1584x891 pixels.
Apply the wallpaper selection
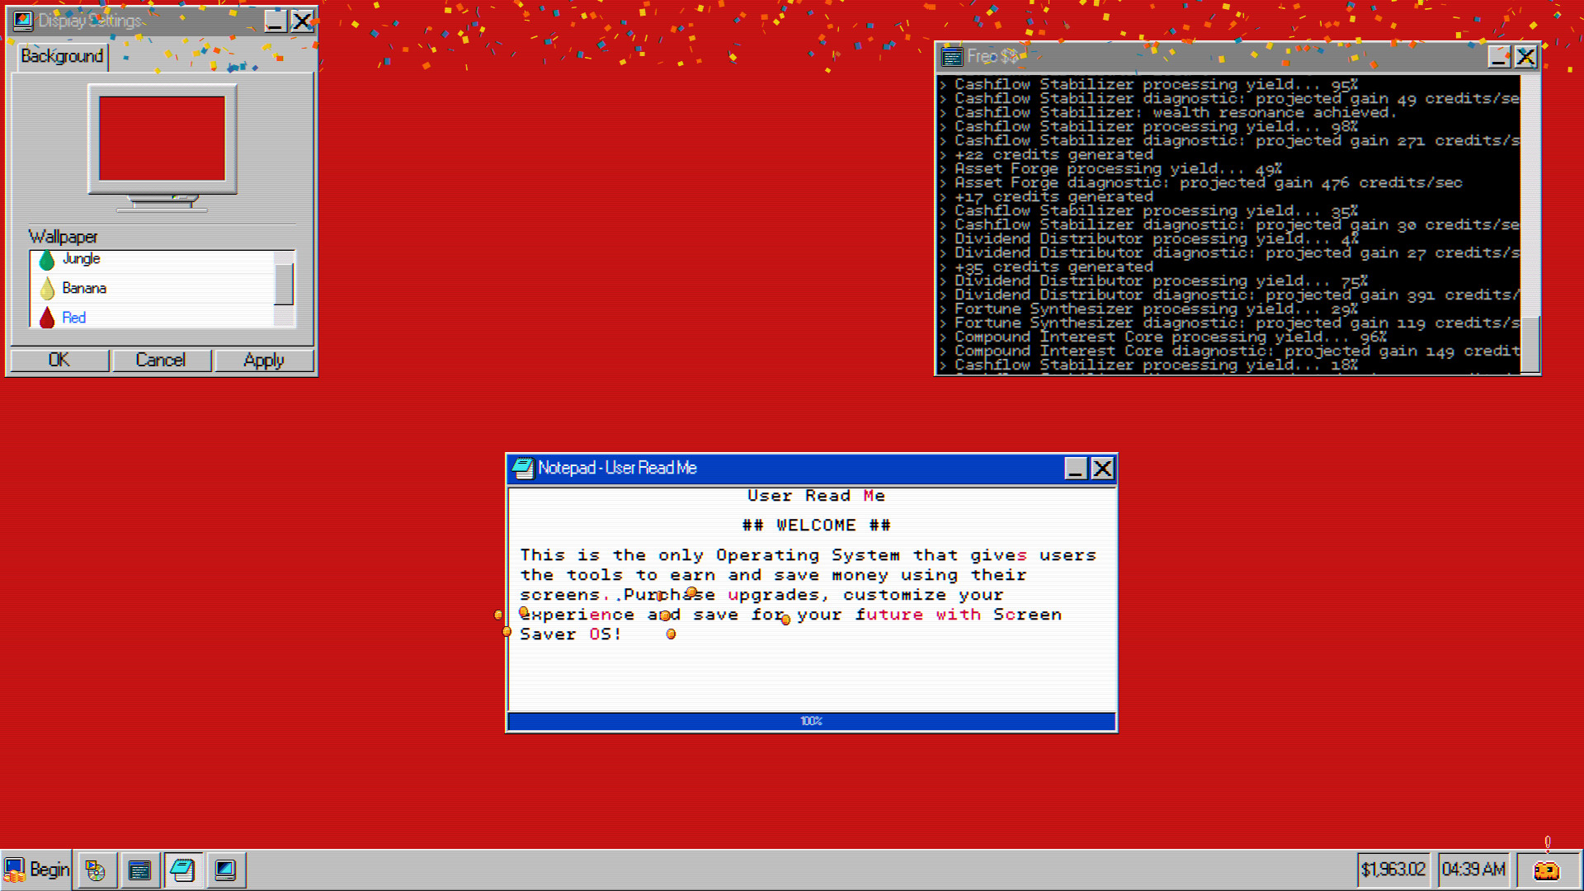pyautogui.click(x=264, y=361)
